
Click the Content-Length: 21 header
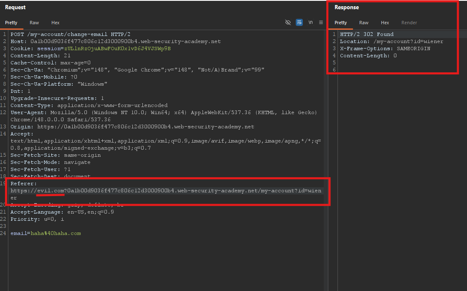click(x=41, y=56)
